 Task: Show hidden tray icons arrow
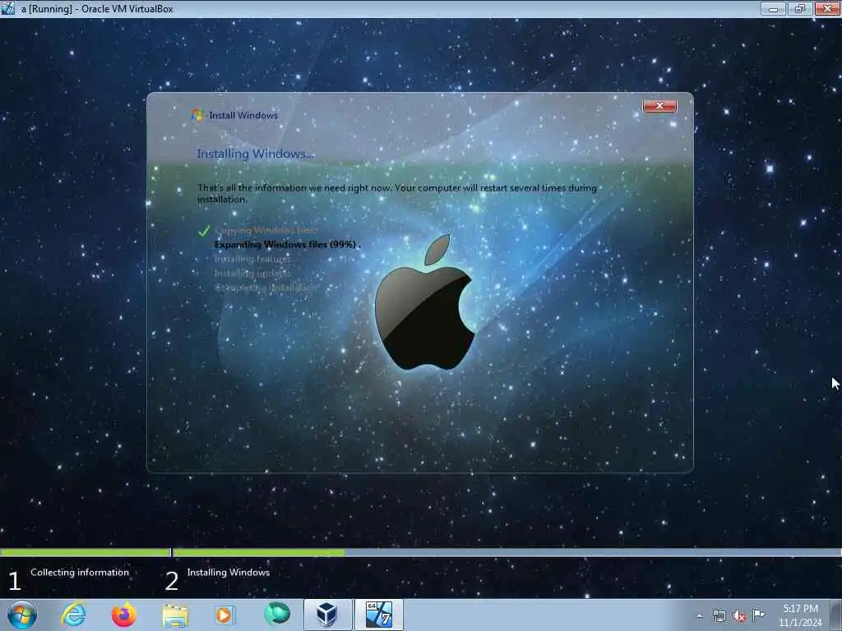pos(699,615)
